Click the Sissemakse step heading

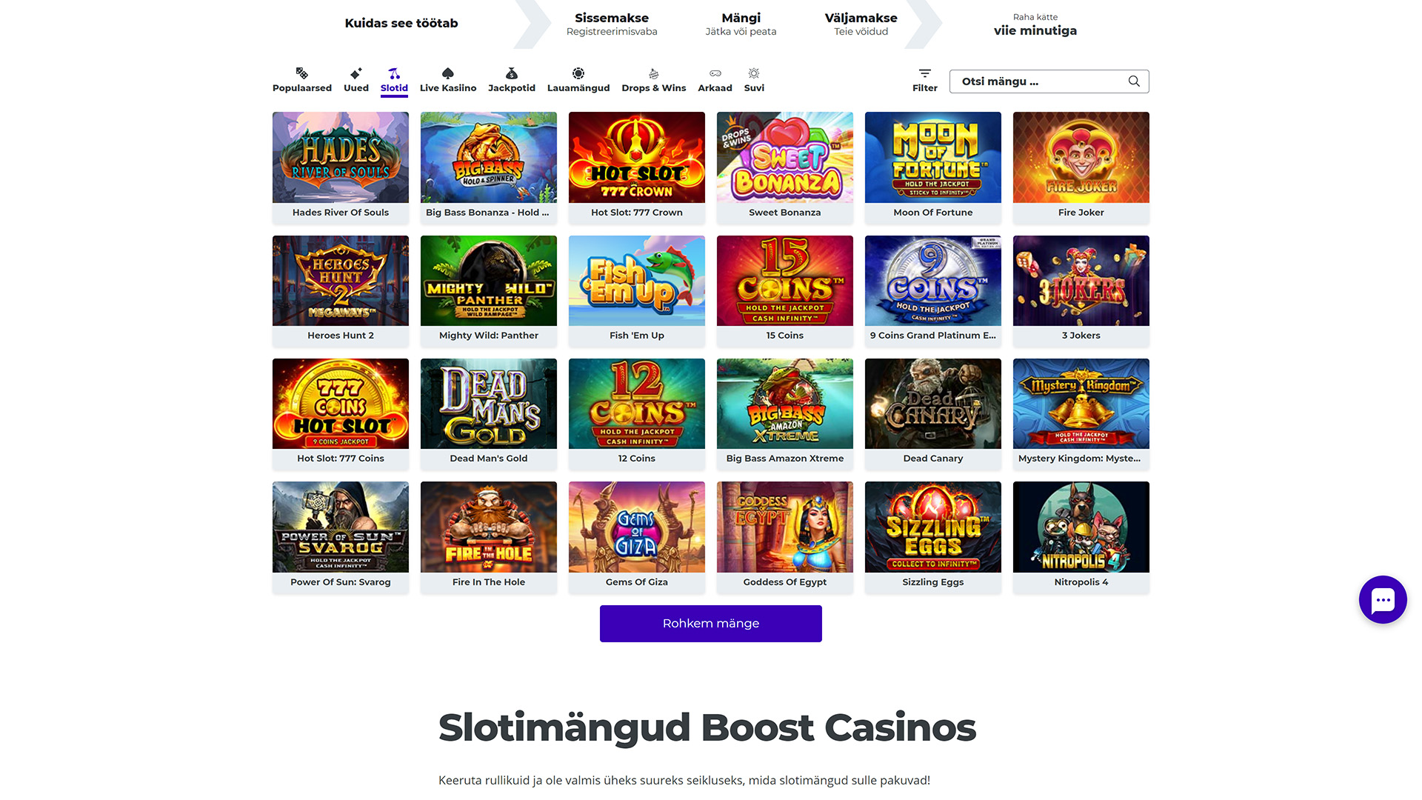click(612, 18)
